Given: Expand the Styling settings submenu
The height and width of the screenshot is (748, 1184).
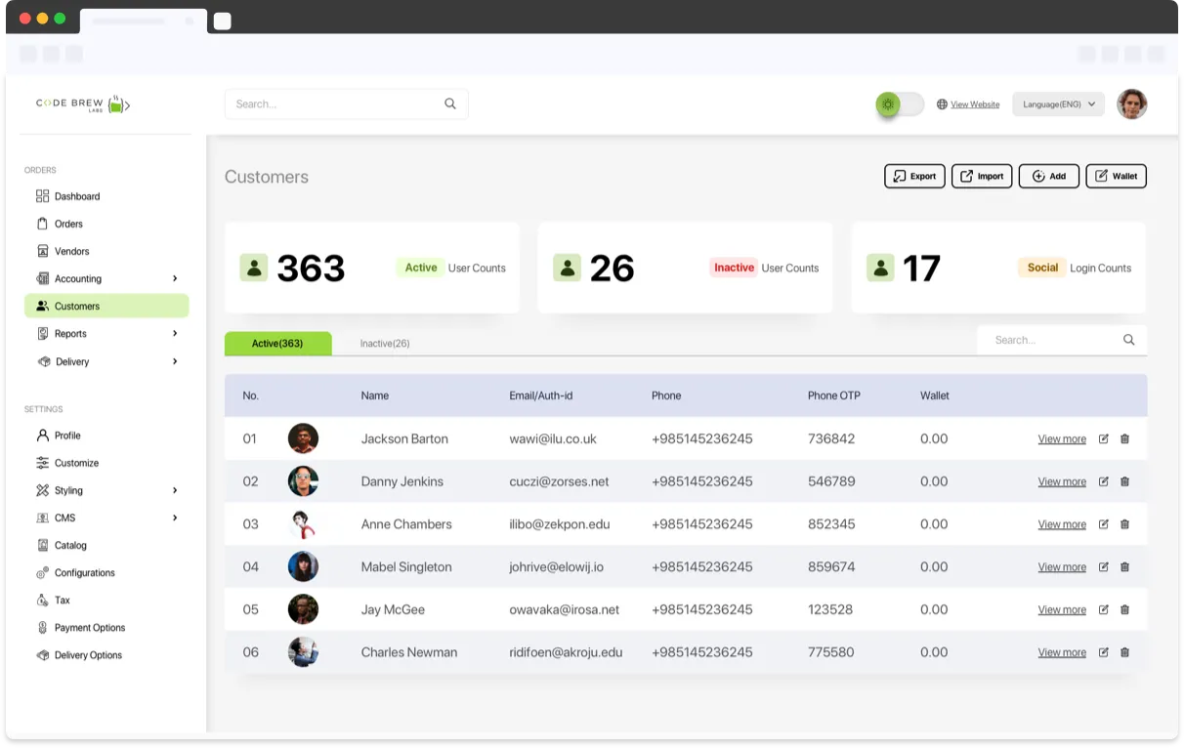Looking at the screenshot, I should tap(175, 490).
